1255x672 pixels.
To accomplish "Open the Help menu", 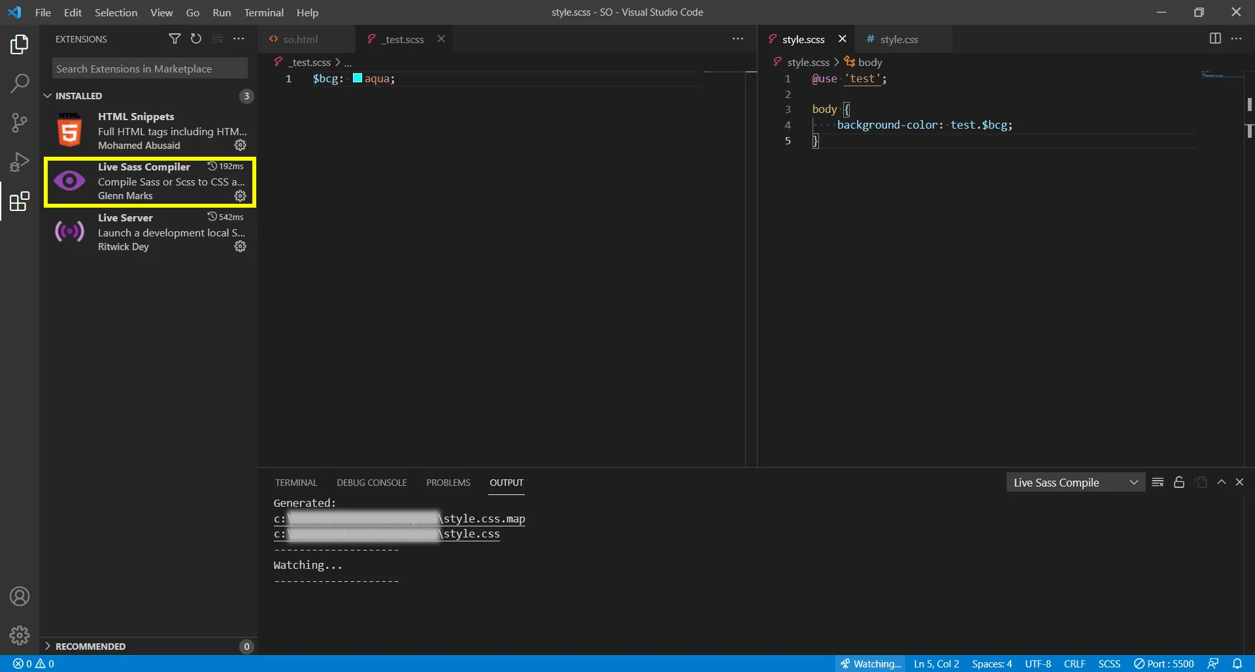I will (307, 12).
